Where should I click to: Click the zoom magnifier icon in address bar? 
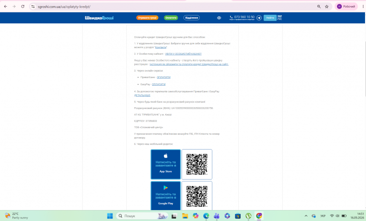click(319, 7)
